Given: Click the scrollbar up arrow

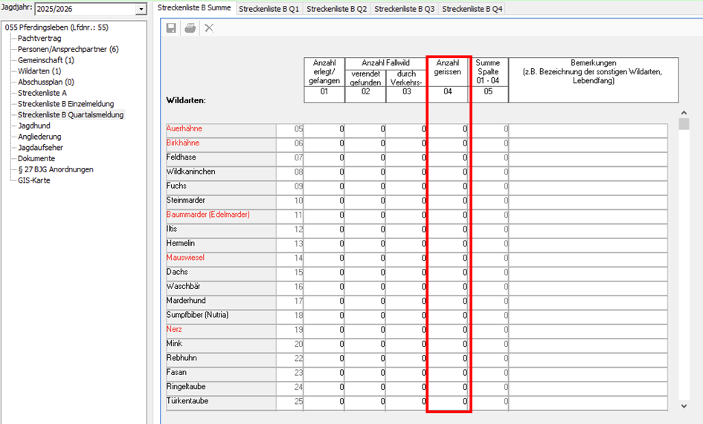Looking at the screenshot, I should click(684, 113).
